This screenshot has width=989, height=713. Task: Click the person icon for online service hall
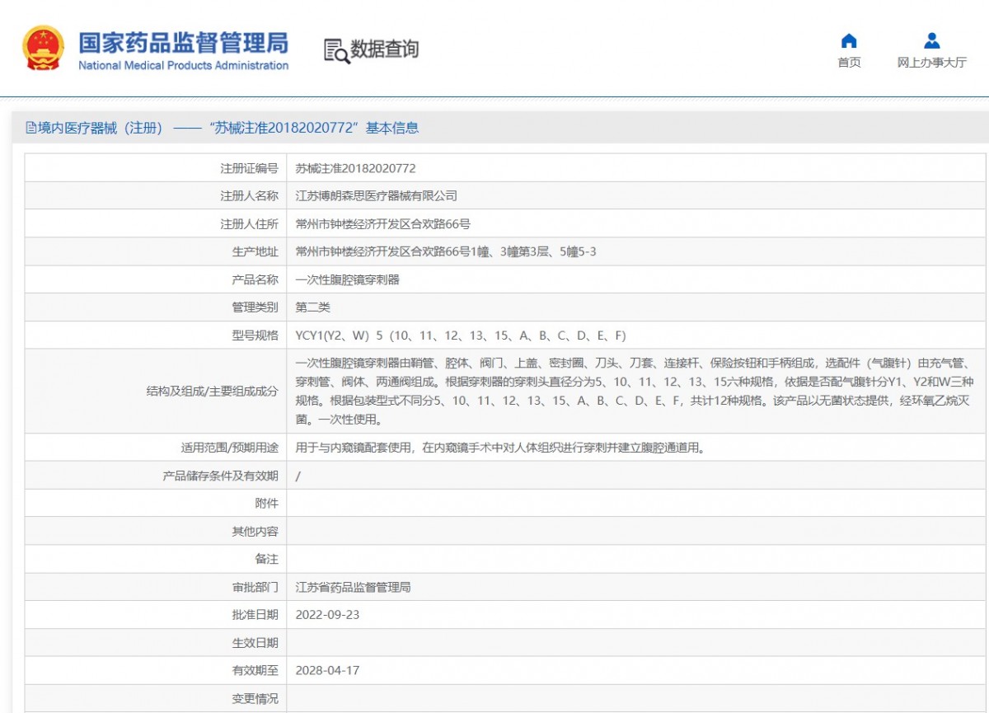tap(931, 41)
